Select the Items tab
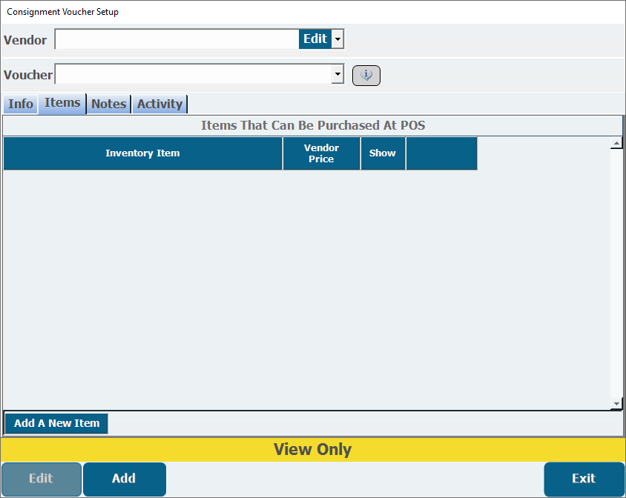Screen dimensions: 626x498 (x=62, y=103)
